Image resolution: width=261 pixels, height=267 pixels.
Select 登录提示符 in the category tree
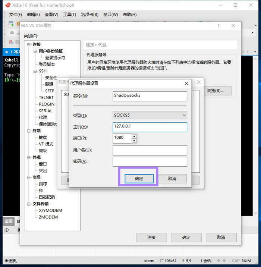(55, 58)
